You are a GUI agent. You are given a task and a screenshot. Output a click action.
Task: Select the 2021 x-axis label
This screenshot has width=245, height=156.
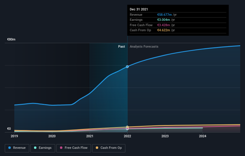(90, 136)
